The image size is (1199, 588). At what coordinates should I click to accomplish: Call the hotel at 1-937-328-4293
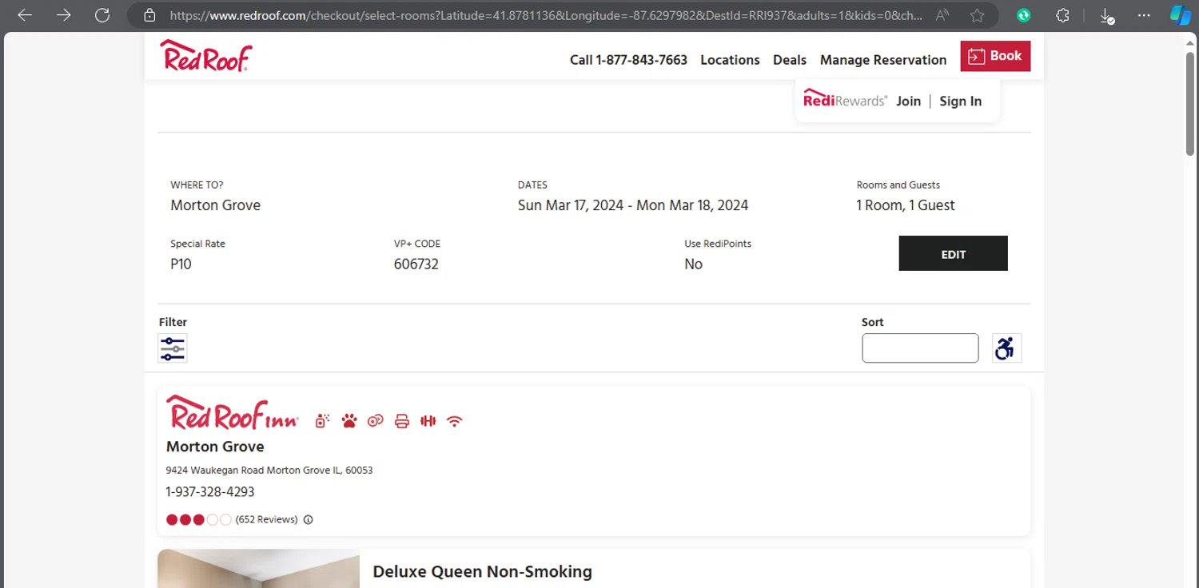210,492
